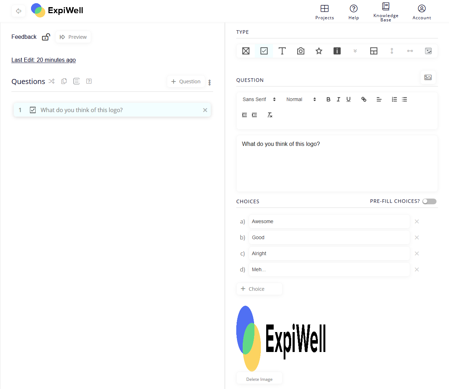Viewport: 449px width, 389px height.
Task: Insert a hyperlink
Action: [364, 99]
